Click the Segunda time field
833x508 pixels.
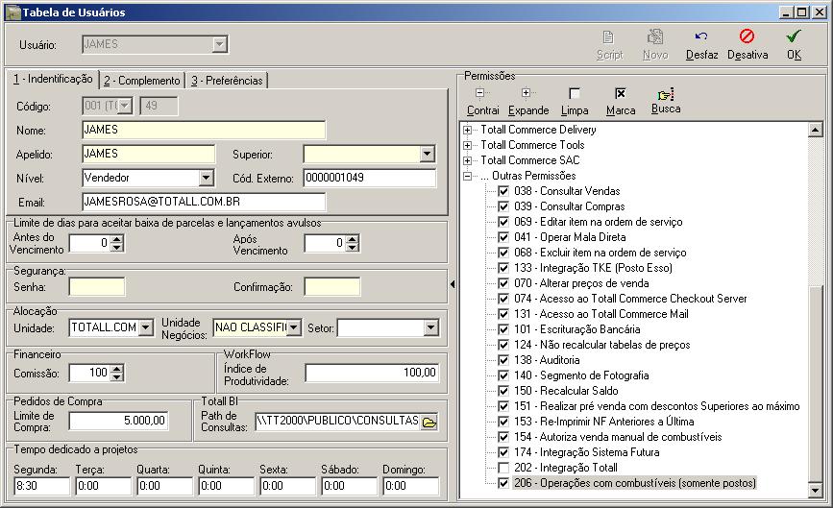point(42,486)
